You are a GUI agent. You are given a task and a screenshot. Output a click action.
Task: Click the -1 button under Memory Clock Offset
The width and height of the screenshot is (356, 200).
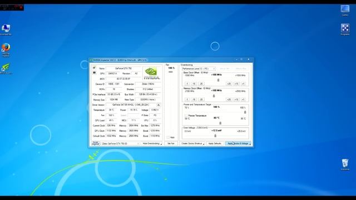[x=187, y=99]
